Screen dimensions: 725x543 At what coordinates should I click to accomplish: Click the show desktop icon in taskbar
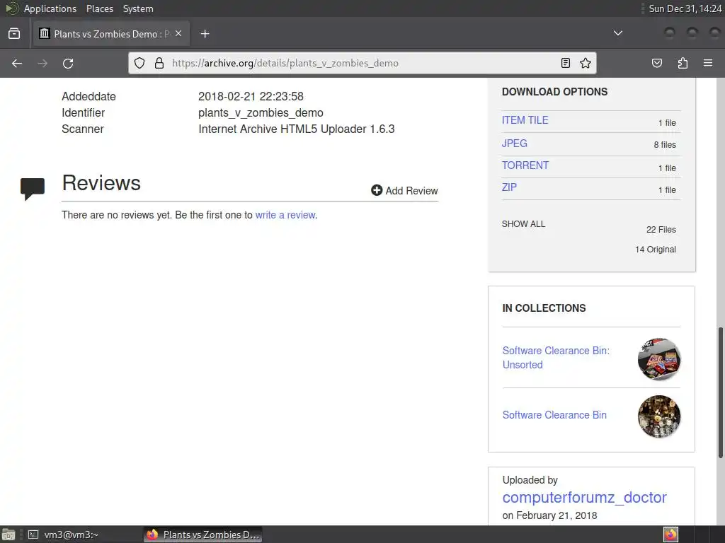[8, 535]
